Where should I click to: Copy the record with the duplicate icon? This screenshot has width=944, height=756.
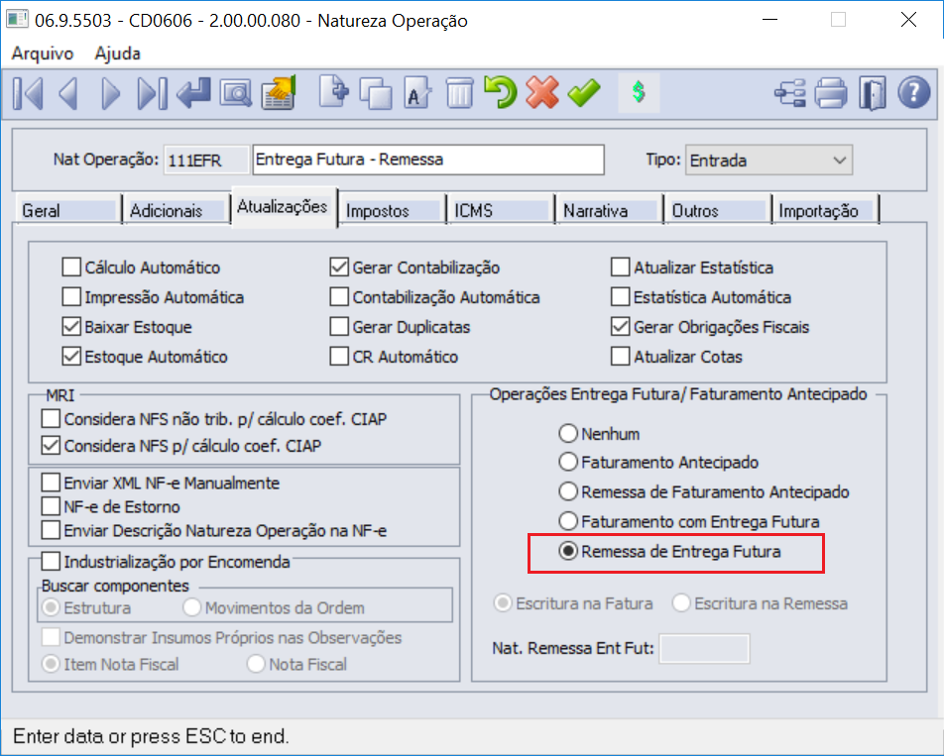376,94
